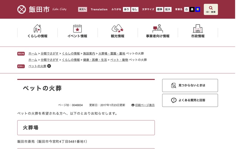Click the イベント情報 calendar icon

[x=77, y=28]
